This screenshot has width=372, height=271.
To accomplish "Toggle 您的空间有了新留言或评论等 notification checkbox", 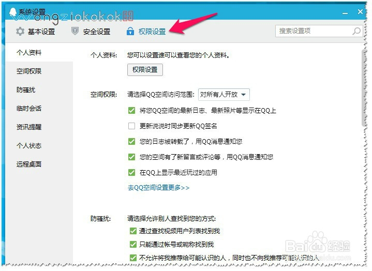I will pyautogui.click(x=131, y=157).
